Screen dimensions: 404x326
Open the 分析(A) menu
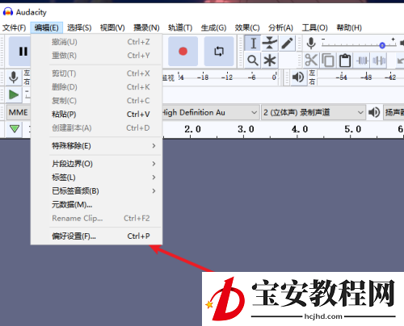tap(280, 27)
